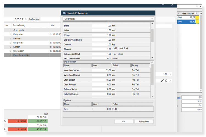Click the green 43,76 EUR cell
This screenshot has height=137, width=206.
pyautogui.click(x=38, y=129)
